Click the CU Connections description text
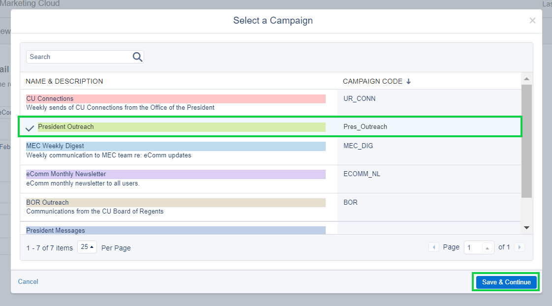Screen dimensions: 552x306 click(120, 107)
